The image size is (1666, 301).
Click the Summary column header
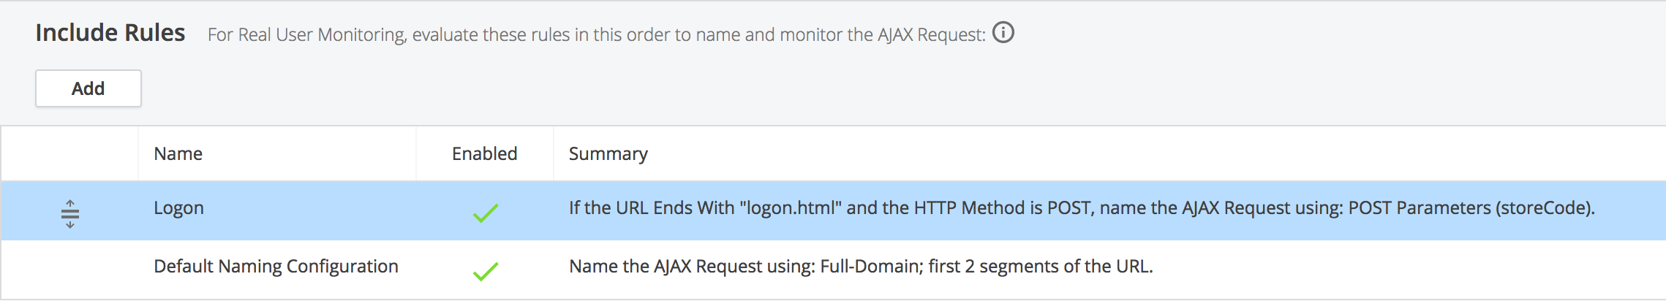click(608, 154)
